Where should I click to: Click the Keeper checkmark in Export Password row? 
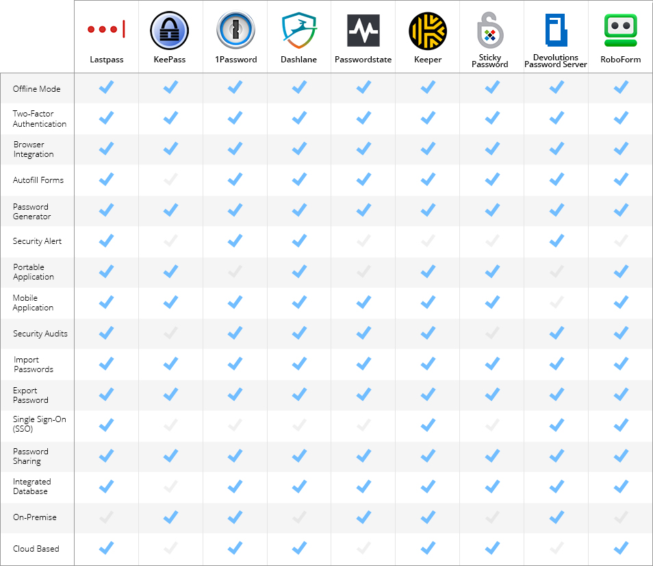(x=427, y=394)
